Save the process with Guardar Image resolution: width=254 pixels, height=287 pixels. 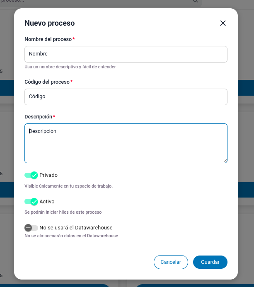(x=210, y=262)
